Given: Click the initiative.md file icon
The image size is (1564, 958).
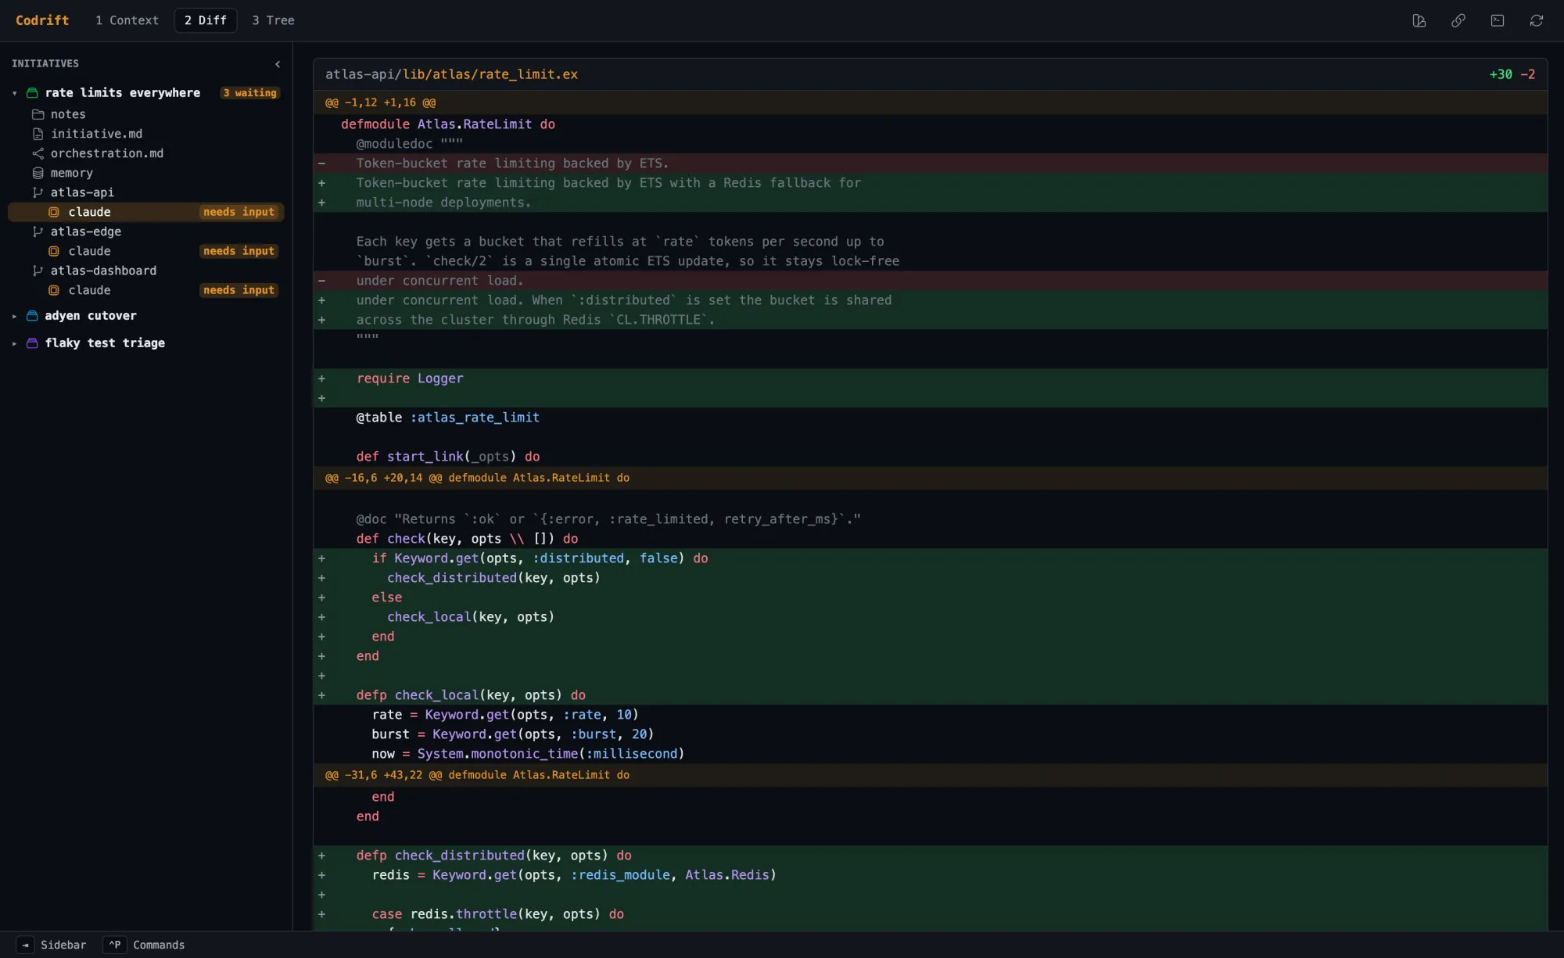Looking at the screenshot, I should (38, 134).
